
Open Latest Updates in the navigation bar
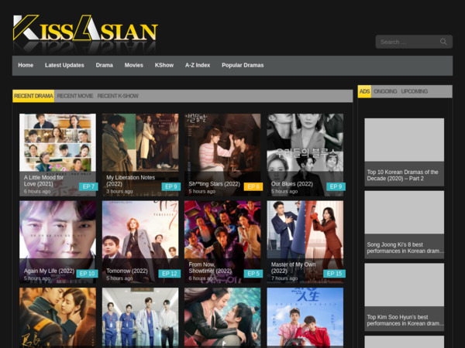64,65
